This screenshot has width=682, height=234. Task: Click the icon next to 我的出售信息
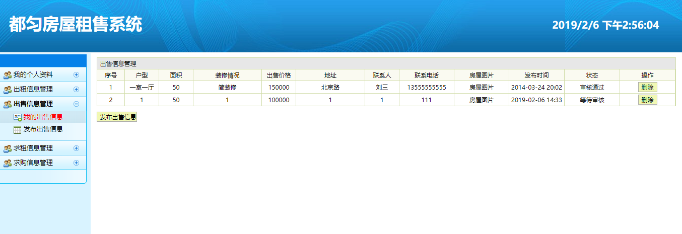18,117
